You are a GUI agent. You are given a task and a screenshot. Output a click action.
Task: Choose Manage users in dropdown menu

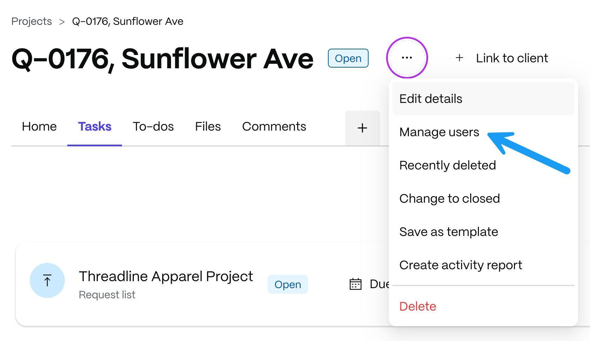pos(483,132)
